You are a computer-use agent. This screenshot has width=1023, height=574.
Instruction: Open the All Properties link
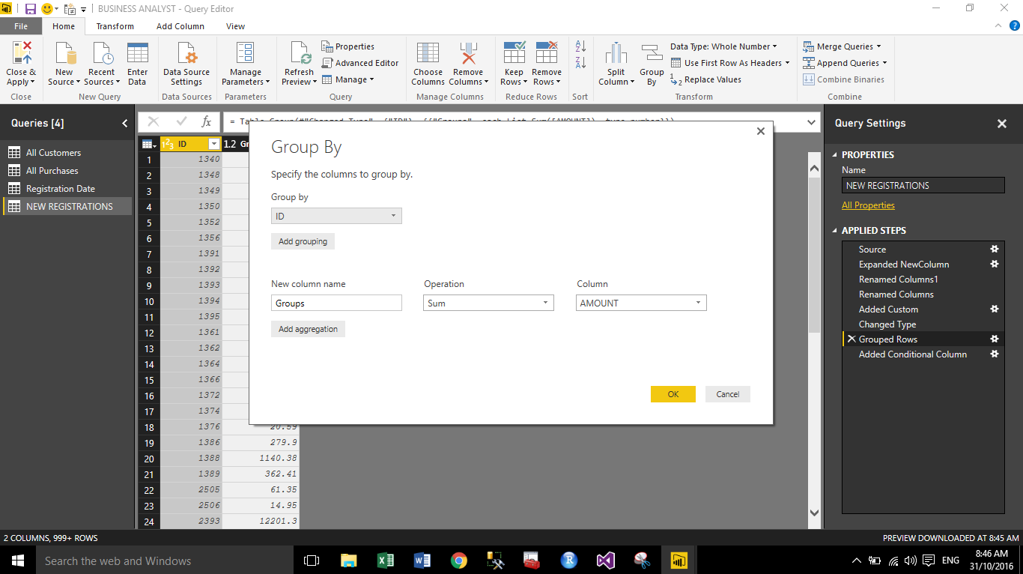coord(868,205)
